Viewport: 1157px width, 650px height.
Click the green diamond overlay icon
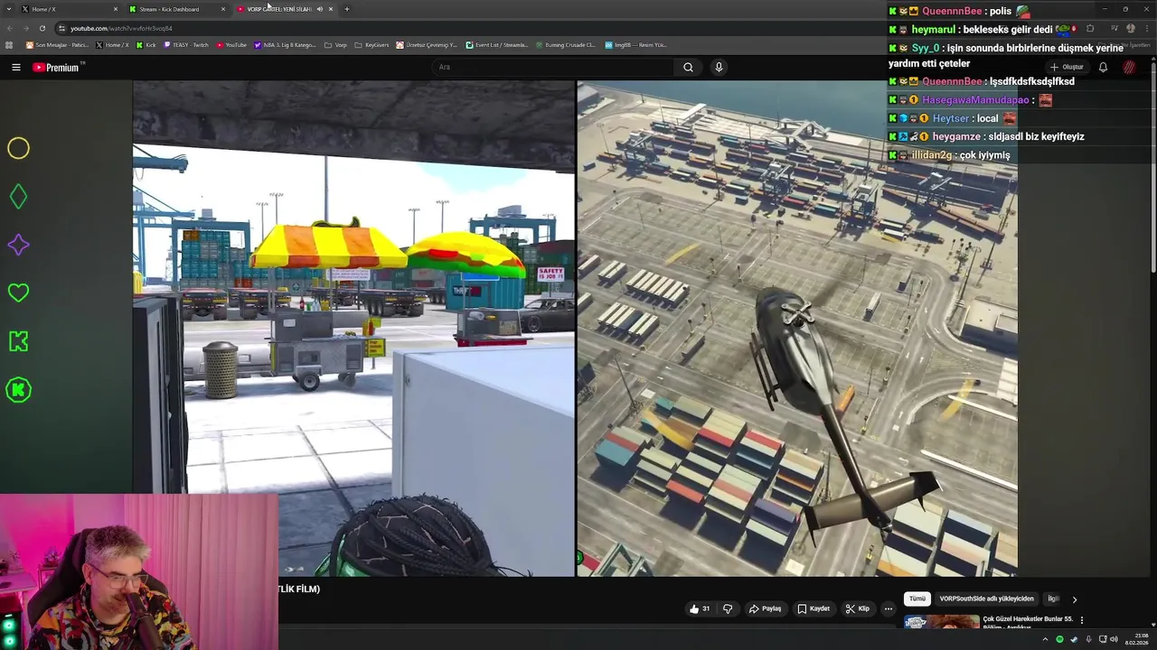tap(18, 196)
